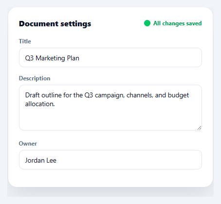
Task: Click the "All changes saved" status text
Action: pyautogui.click(x=178, y=23)
